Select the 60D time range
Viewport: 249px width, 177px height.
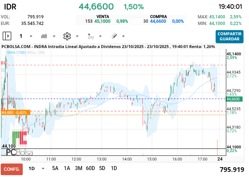coord(90,169)
